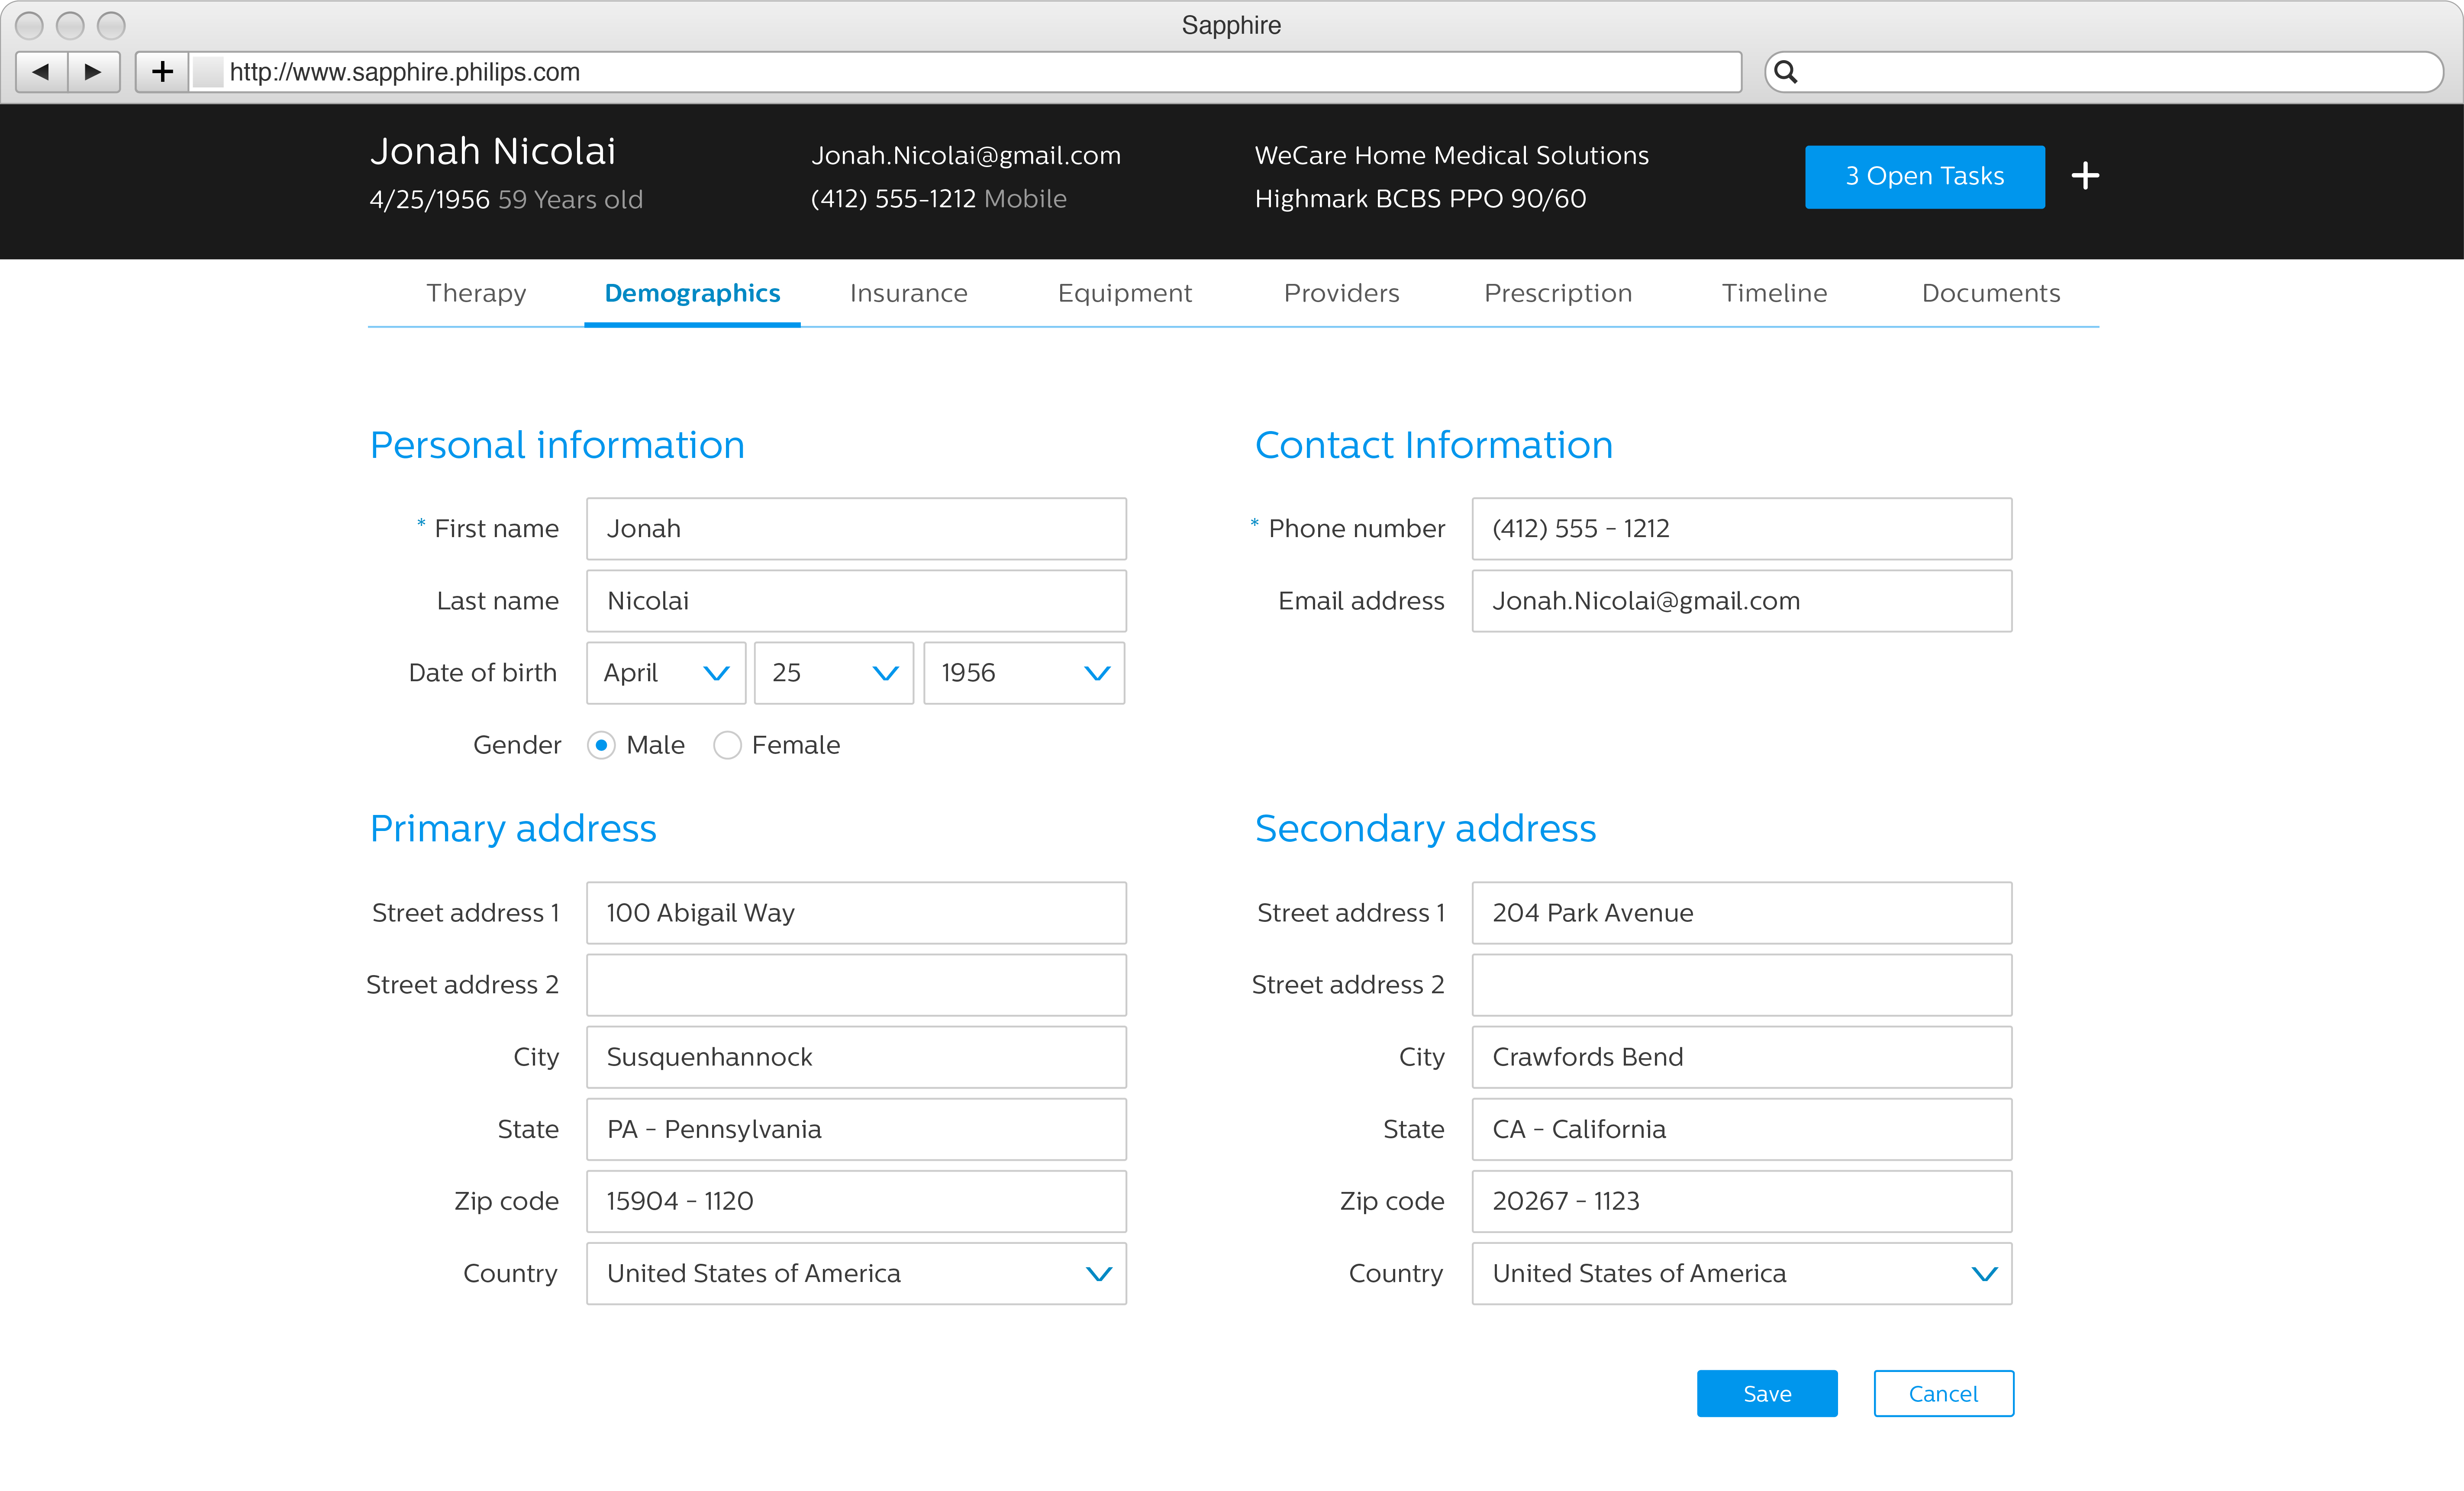Screen dimensions: 2464x1491
Task: Click the search magnifier icon
Action: tap(1786, 72)
